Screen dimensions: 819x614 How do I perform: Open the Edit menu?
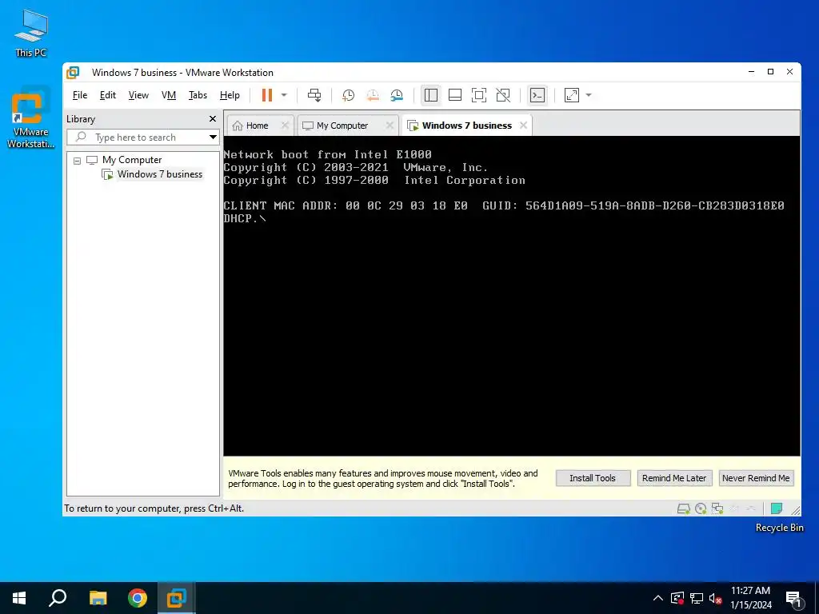point(108,95)
